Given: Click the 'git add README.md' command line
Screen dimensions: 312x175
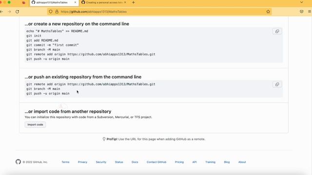Looking at the screenshot, I should (x=42, y=40).
